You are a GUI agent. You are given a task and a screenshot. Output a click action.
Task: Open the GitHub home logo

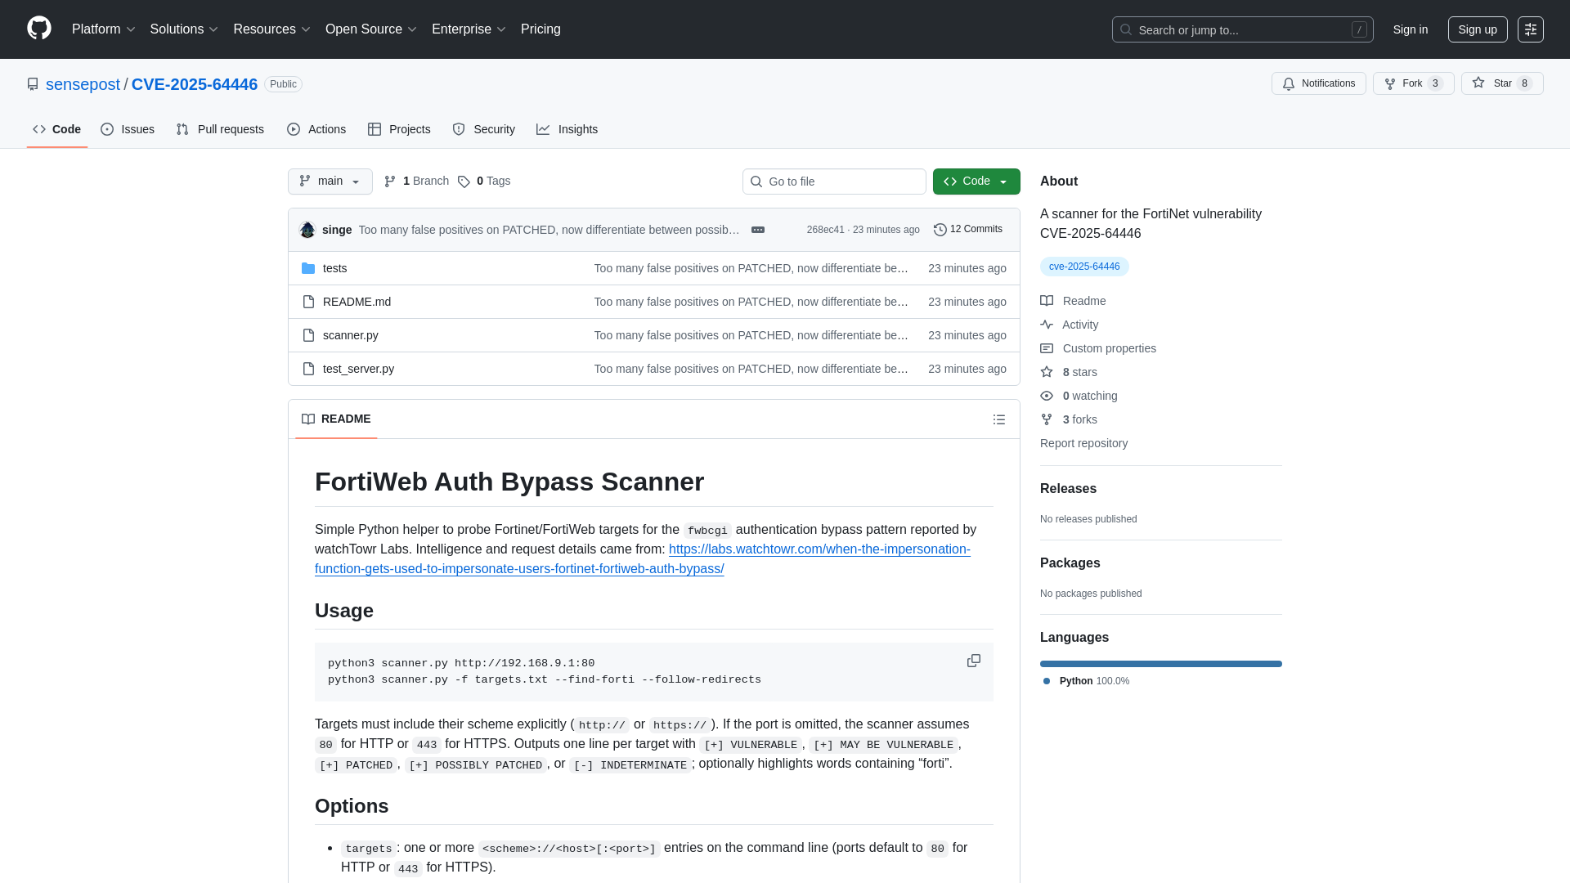coord(38,29)
